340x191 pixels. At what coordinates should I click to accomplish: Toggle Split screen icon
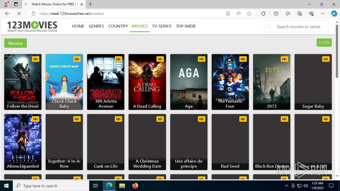276,14
